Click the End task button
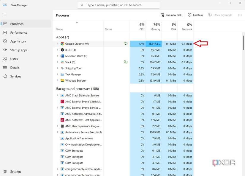245x176 pixels. tap(195, 15)
